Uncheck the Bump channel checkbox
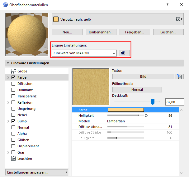The image size is (189, 177). click(x=13, y=121)
